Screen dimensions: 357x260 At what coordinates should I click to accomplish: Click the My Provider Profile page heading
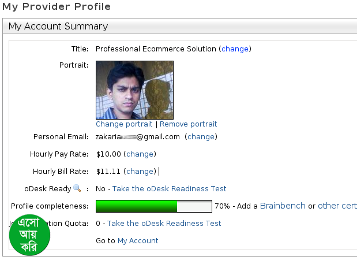[x=57, y=7]
